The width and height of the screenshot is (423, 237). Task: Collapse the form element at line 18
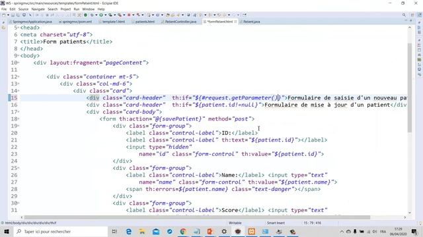coord(19,118)
